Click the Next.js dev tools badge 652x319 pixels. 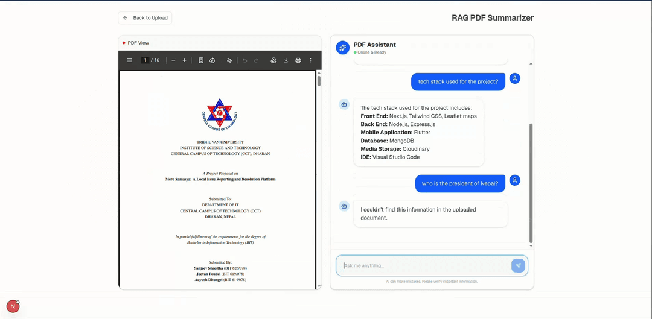[x=13, y=306]
